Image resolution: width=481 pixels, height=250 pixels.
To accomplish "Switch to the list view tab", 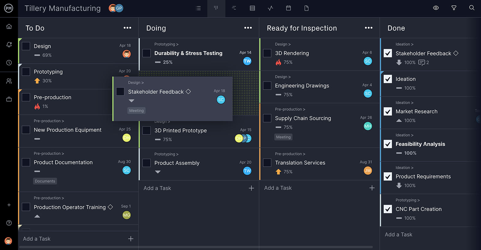I will pos(198,8).
